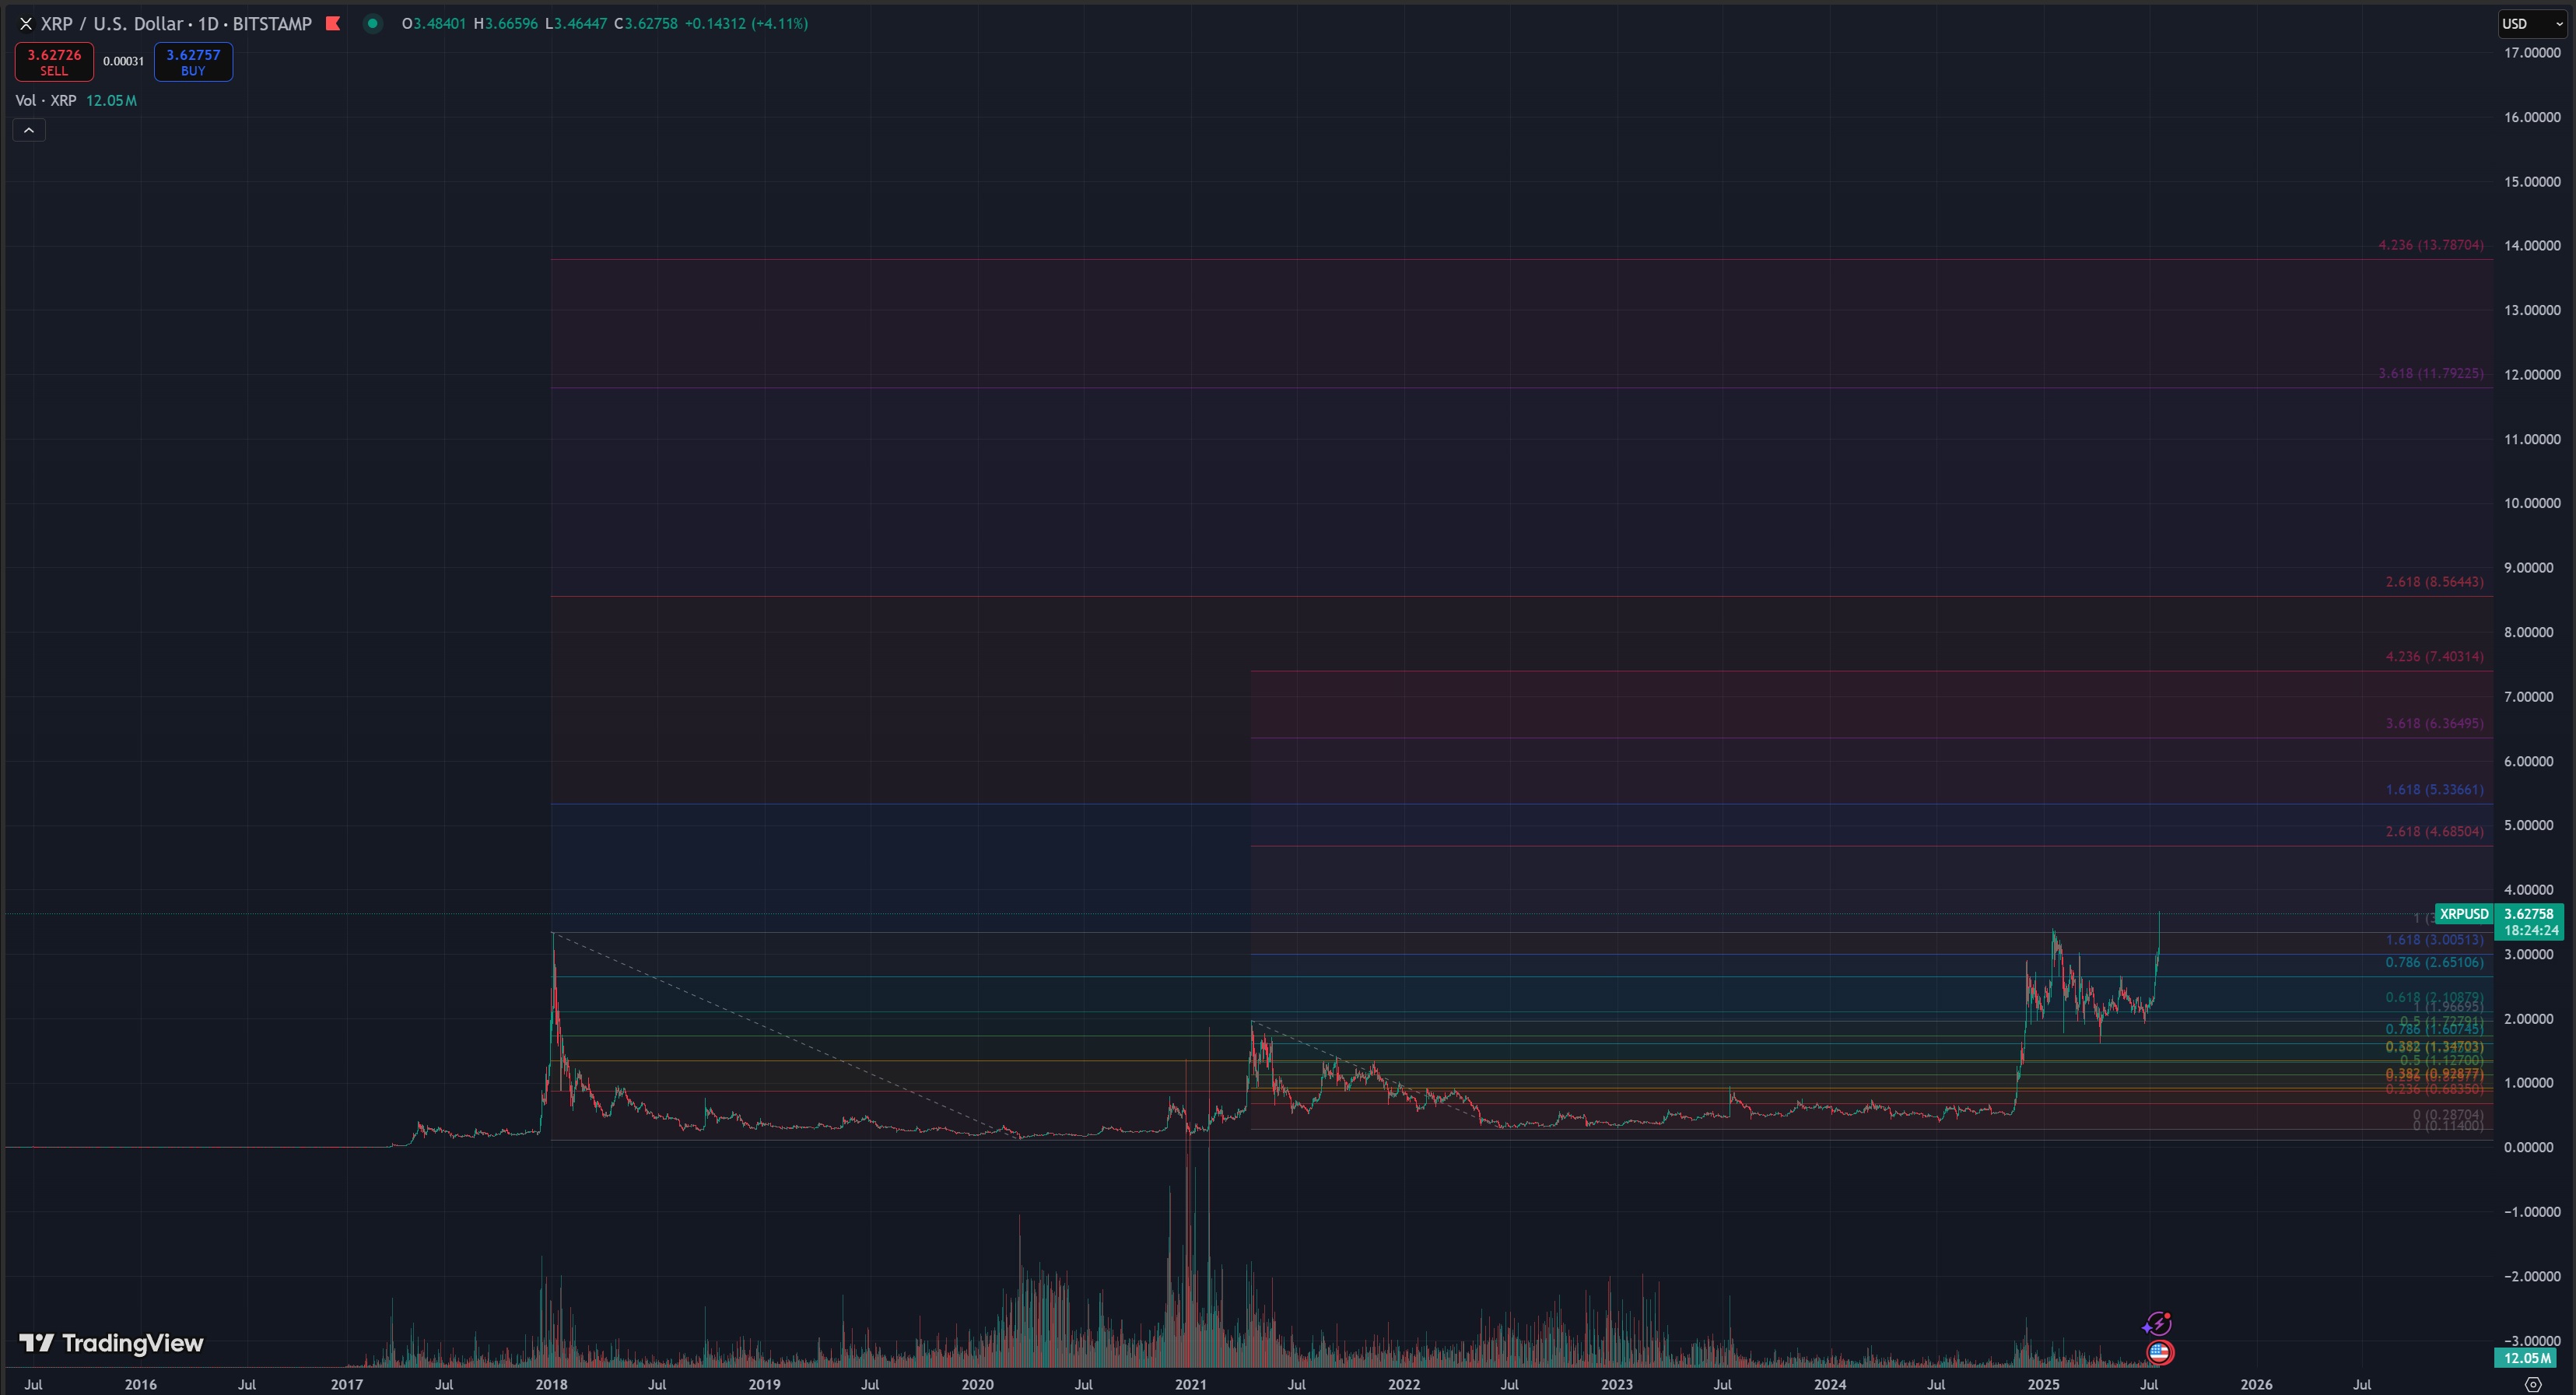Click the +0.14312 (+4.11%) change value
The image size is (2576, 1395).
(746, 23)
